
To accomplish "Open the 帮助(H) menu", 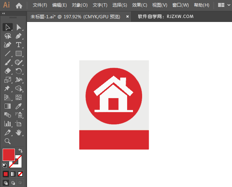I will tap(202, 5).
